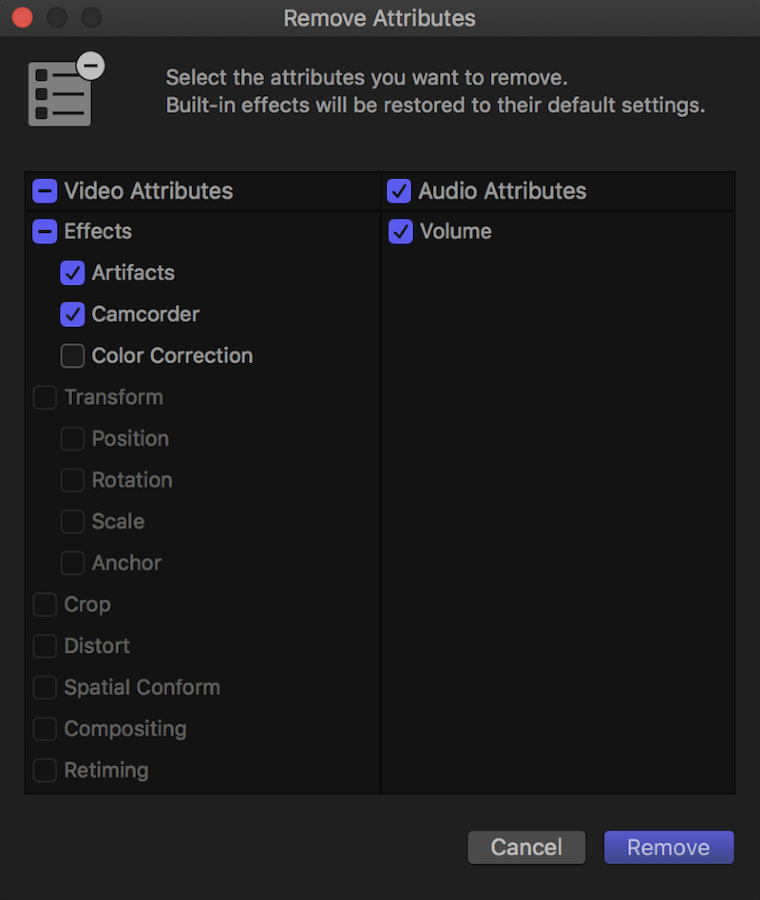Enable the Spatial Conform checkbox
Image resolution: width=760 pixels, height=900 pixels.
pos(45,687)
